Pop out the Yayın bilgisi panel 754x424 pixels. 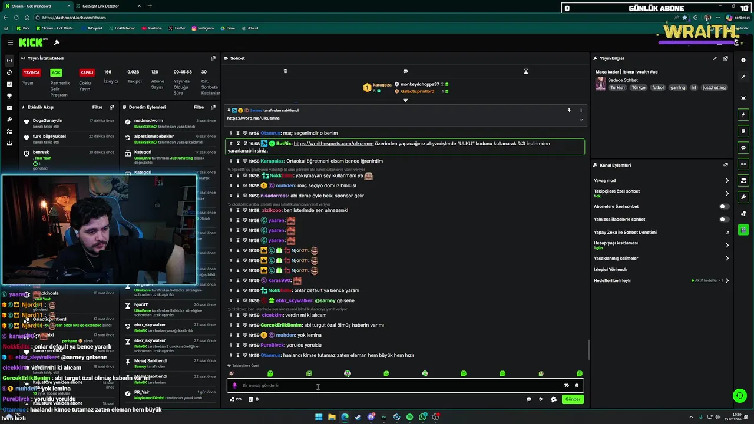[x=726, y=58]
